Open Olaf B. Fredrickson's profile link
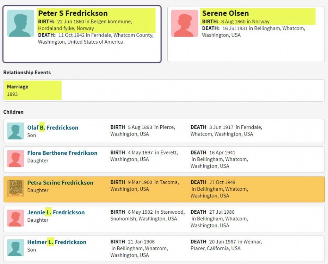 (53, 127)
